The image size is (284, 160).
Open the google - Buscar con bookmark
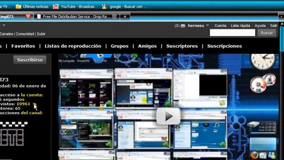coord(124,7)
